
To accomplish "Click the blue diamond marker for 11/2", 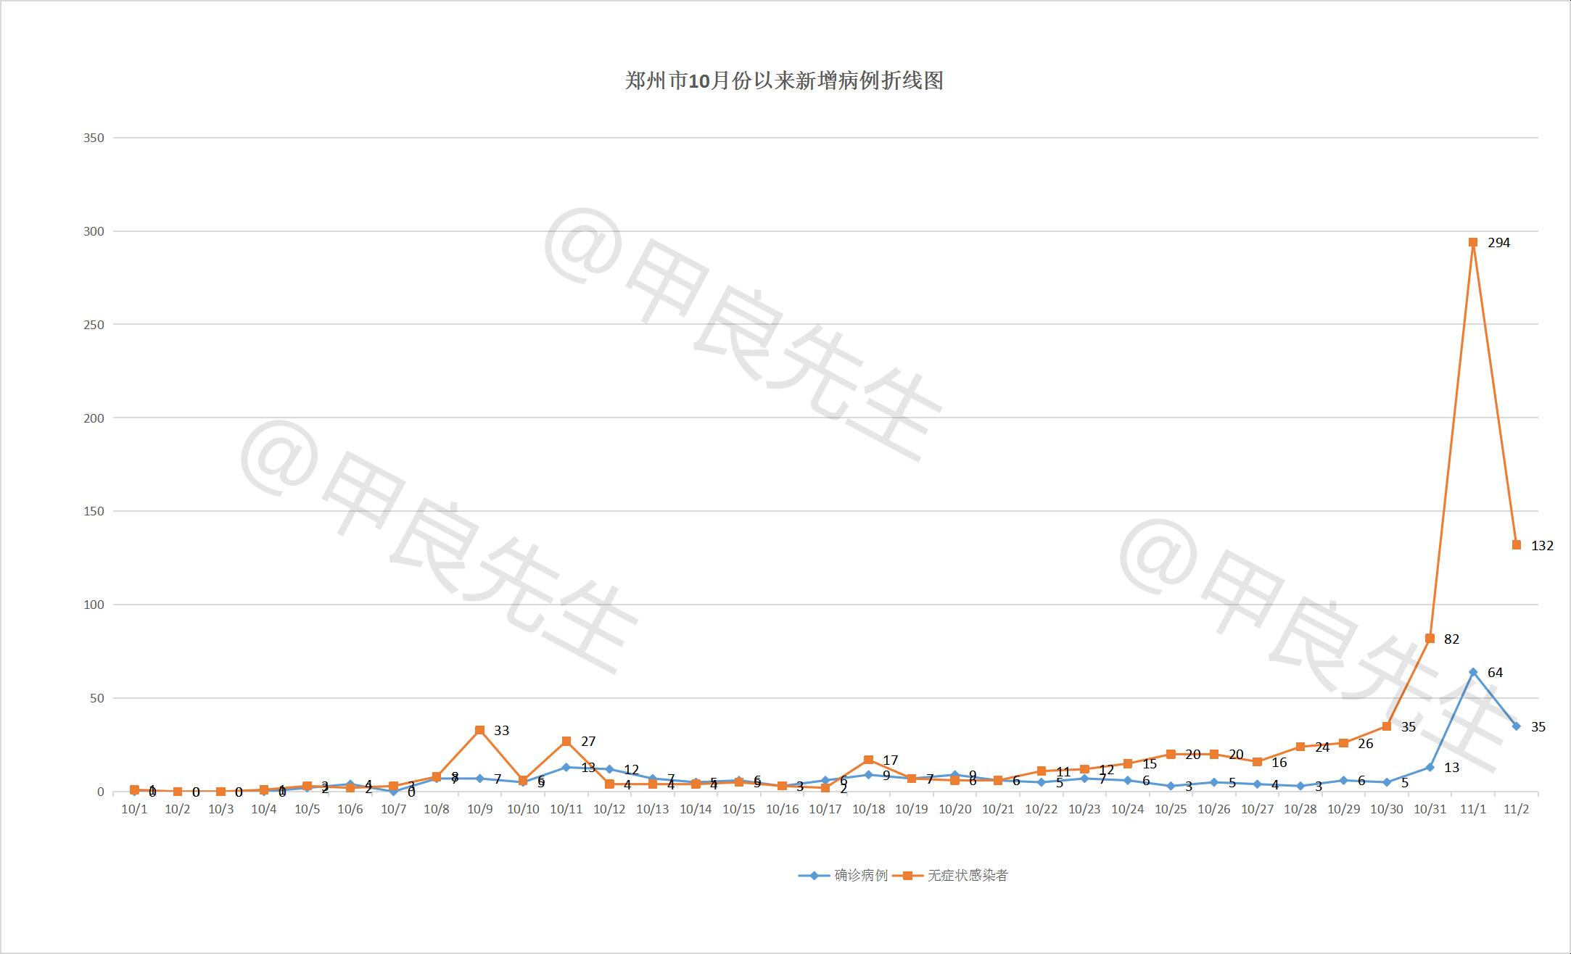I will point(1517,726).
